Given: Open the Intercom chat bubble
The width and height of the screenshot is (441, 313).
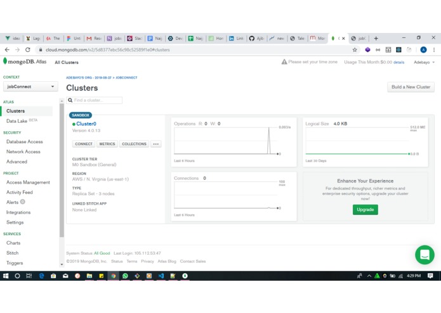Looking at the screenshot, I should pyautogui.click(x=425, y=255).
